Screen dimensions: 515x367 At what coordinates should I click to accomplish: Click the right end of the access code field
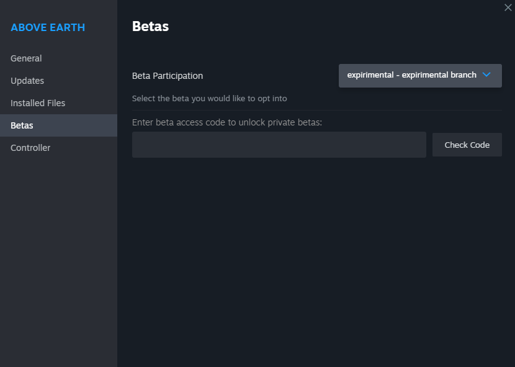419,145
